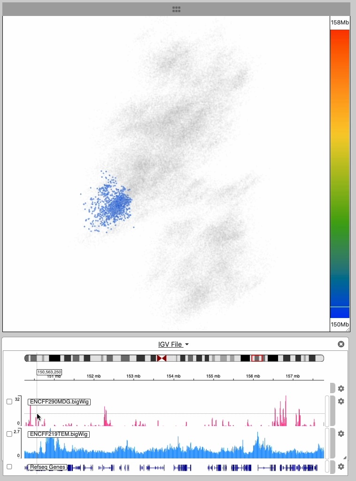356x481 pixels.
Task: Open settings gear for Refseq Genes track
Action: coord(341,466)
